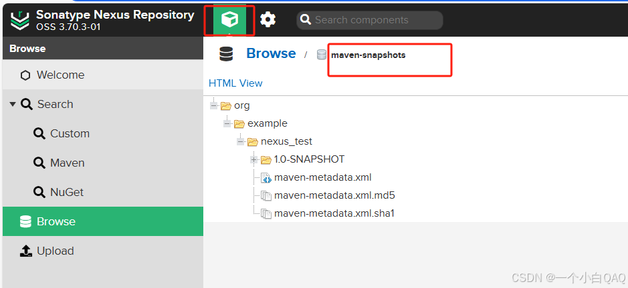Click the Browse breadcrumb link
628x288 pixels.
(x=271, y=53)
